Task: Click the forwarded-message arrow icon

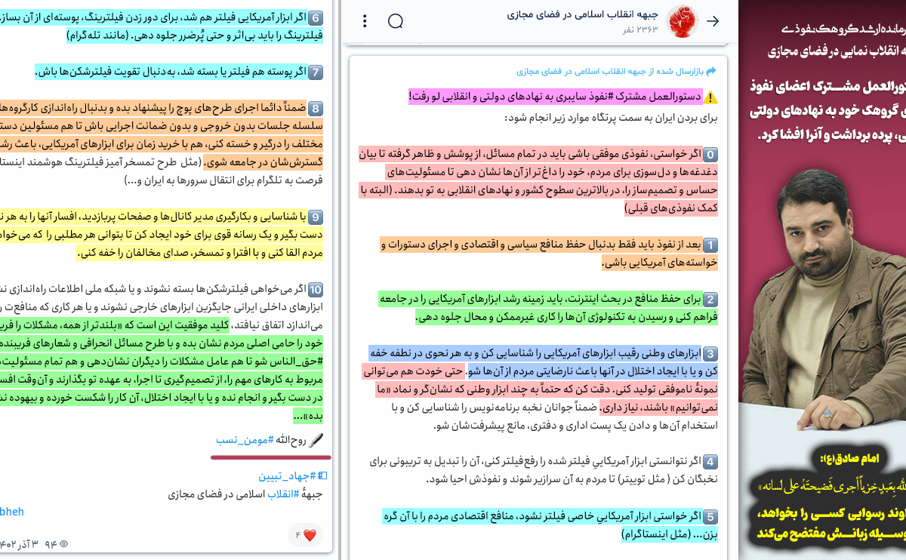Action: (x=710, y=72)
